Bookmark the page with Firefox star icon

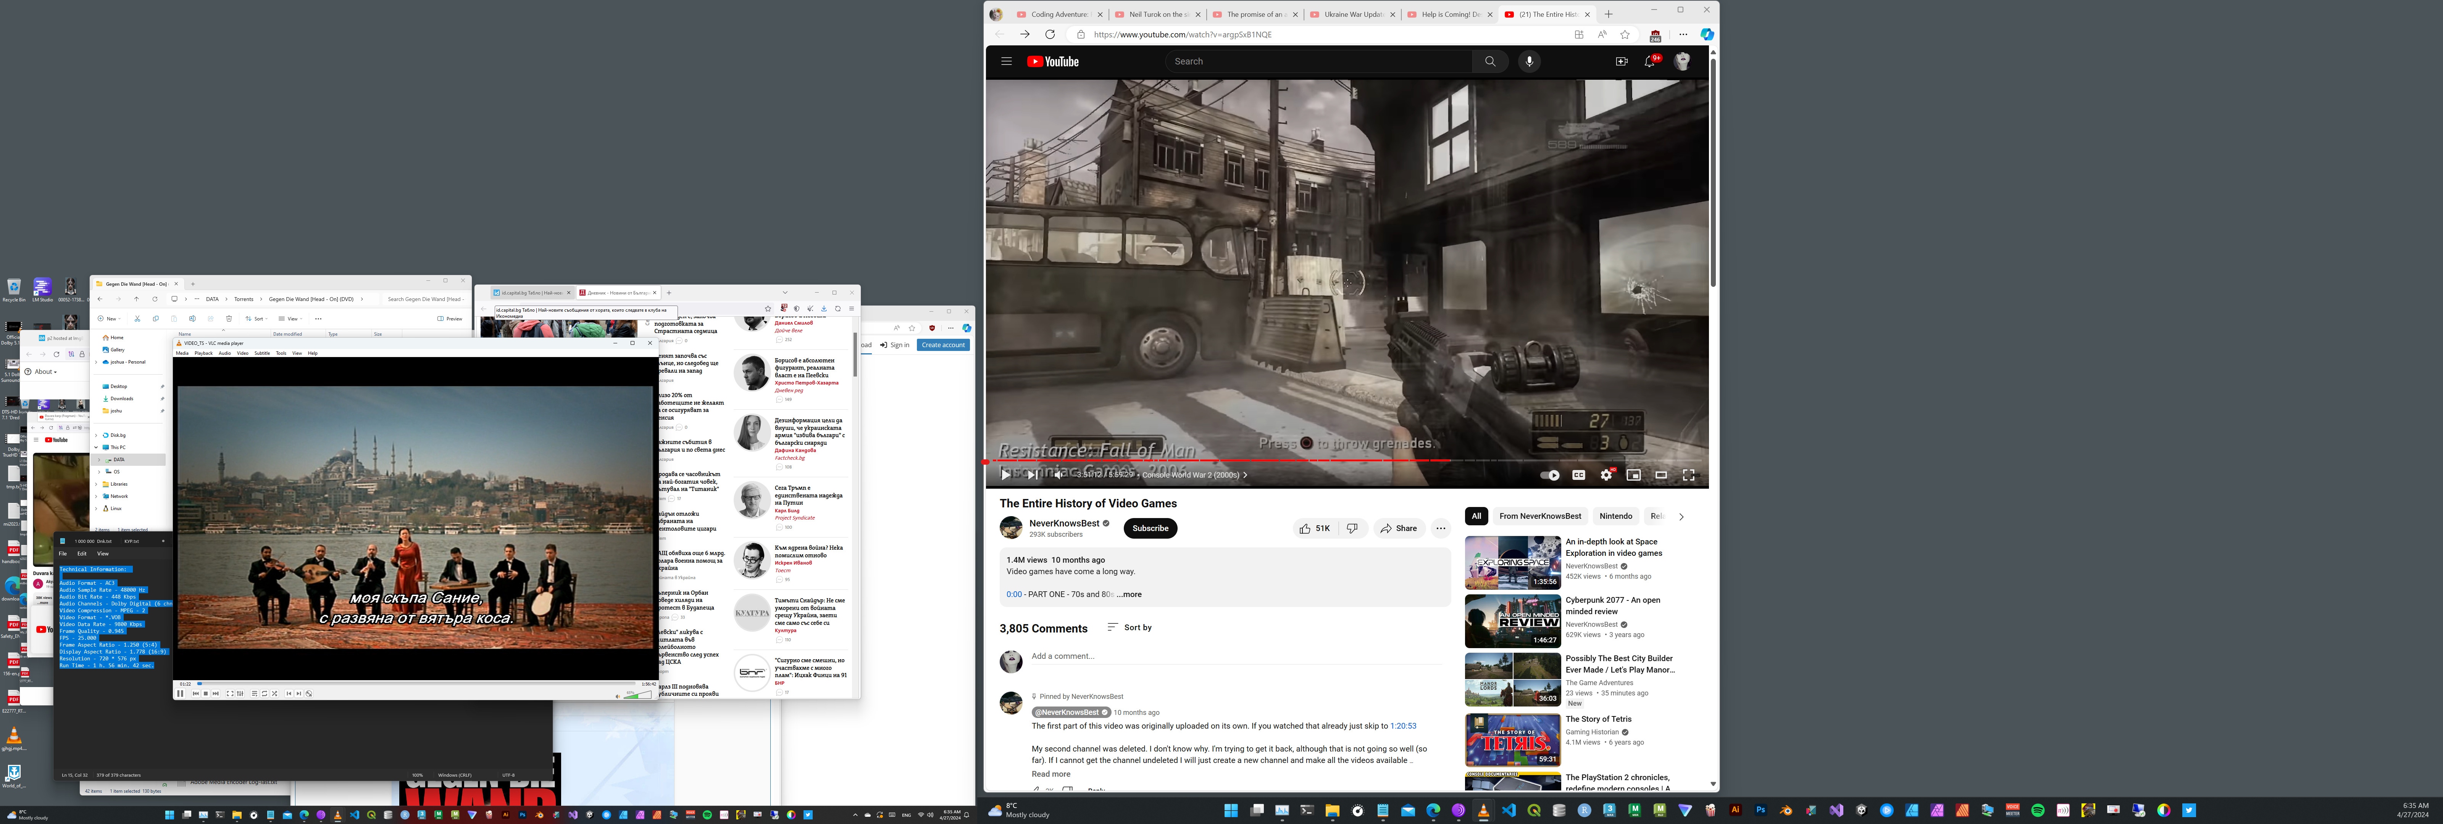click(x=768, y=308)
